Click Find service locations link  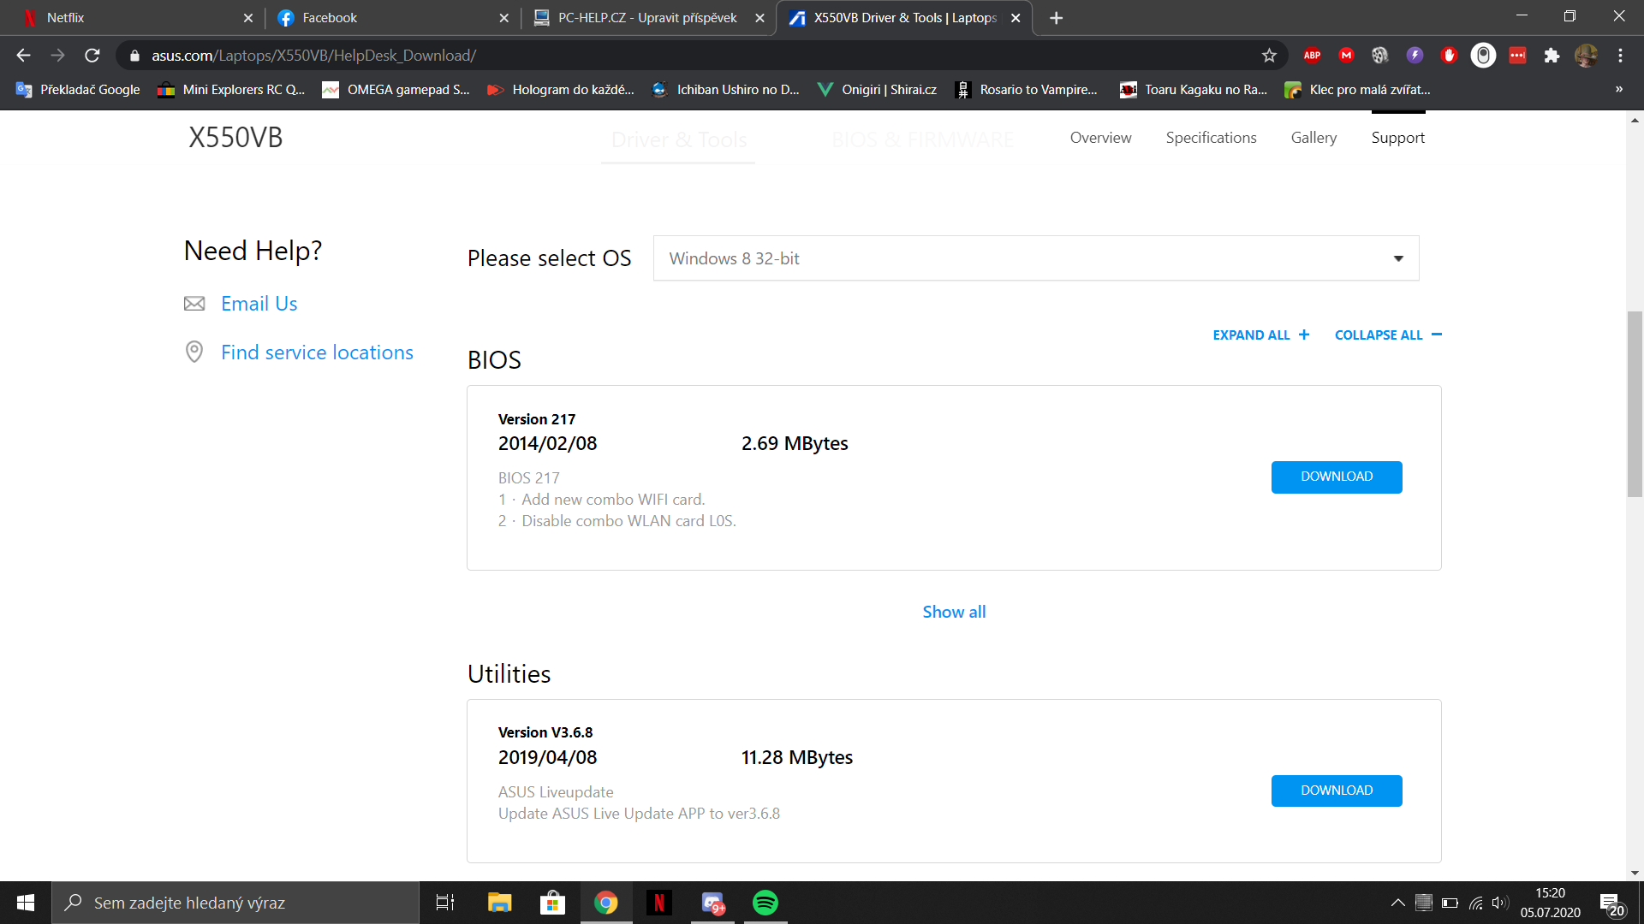[317, 352]
